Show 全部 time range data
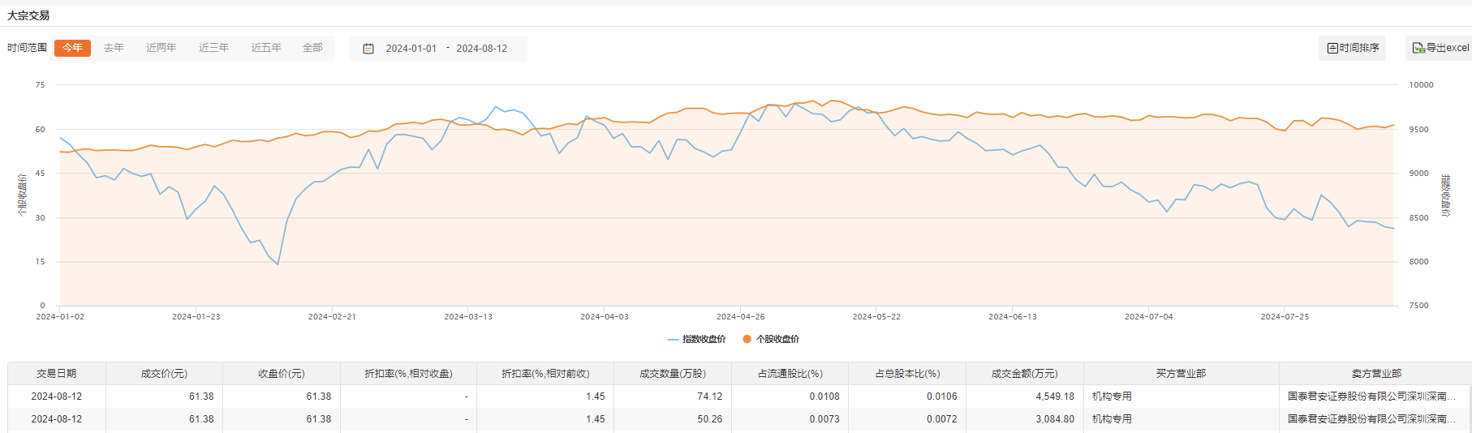The image size is (1472, 433). coord(312,48)
